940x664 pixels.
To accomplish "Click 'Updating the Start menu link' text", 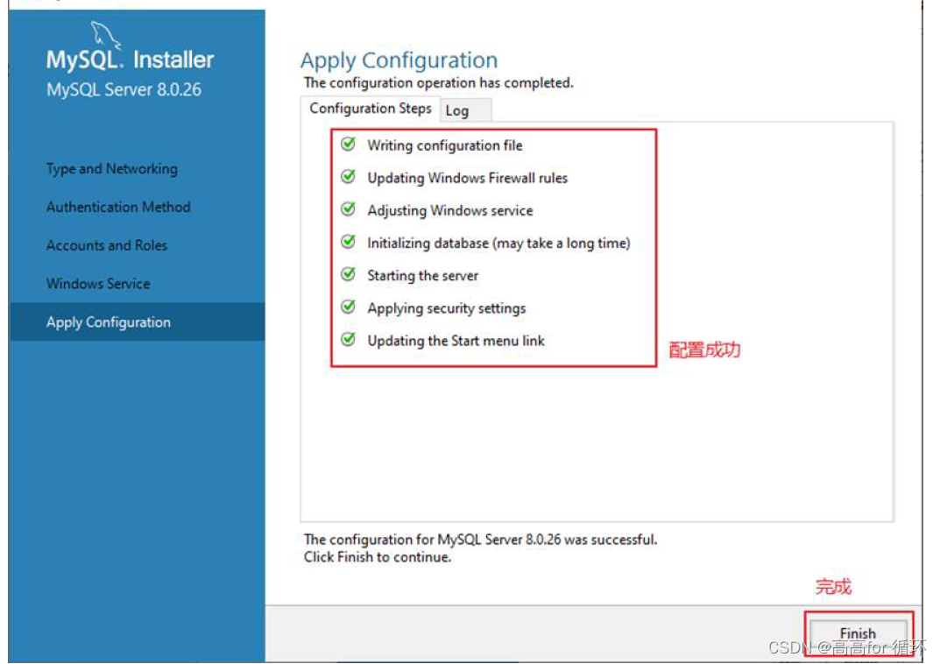I will pos(456,341).
